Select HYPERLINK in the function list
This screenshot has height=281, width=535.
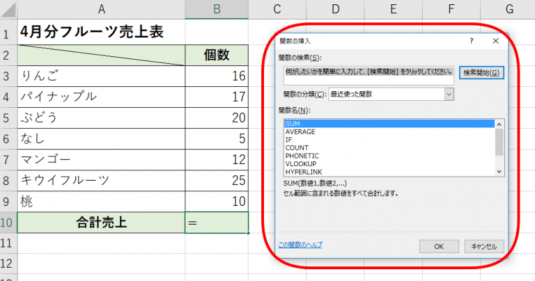pos(303,172)
